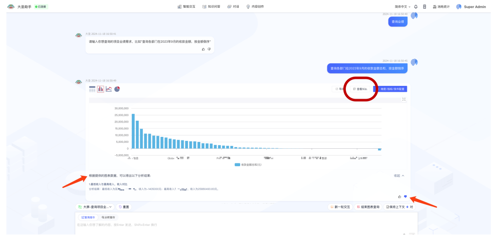Switch to the line chart icon
This screenshot has width=496, height=241.
pos(109,89)
